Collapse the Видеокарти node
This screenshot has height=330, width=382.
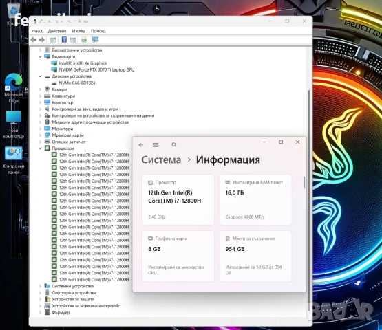point(40,56)
